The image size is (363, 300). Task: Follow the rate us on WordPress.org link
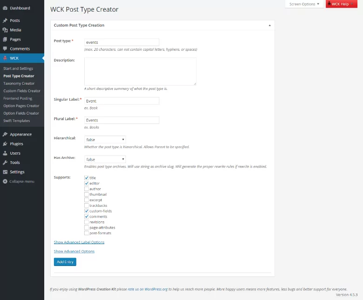tap(148, 289)
